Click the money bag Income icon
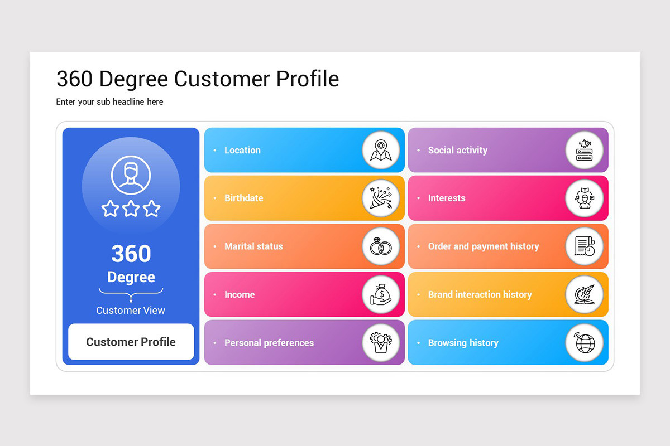Viewport: 670px width, 446px height. [381, 294]
